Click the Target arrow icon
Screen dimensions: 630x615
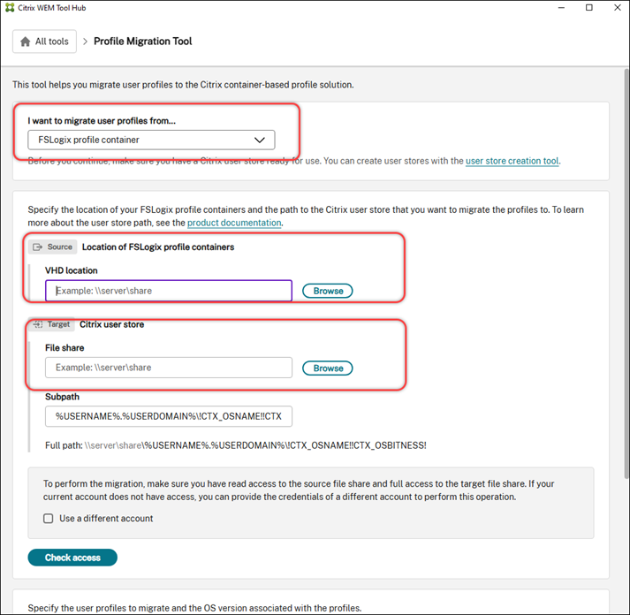click(x=38, y=324)
